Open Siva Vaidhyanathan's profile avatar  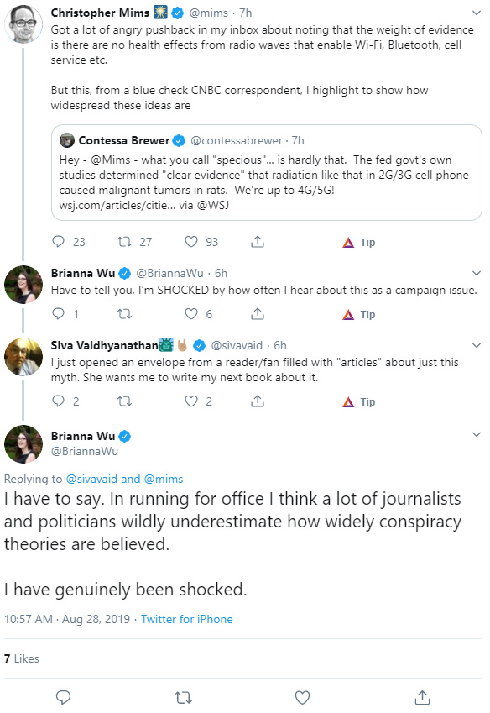pyautogui.click(x=23, y=357)
